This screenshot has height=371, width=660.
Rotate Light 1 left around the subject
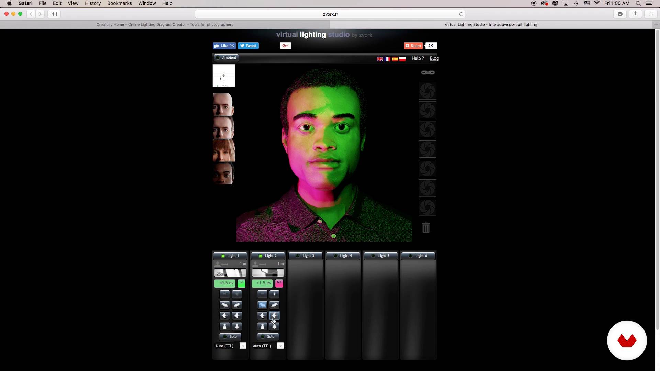(224, 305)
